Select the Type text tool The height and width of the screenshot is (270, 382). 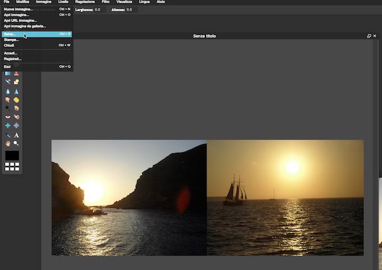16,135
